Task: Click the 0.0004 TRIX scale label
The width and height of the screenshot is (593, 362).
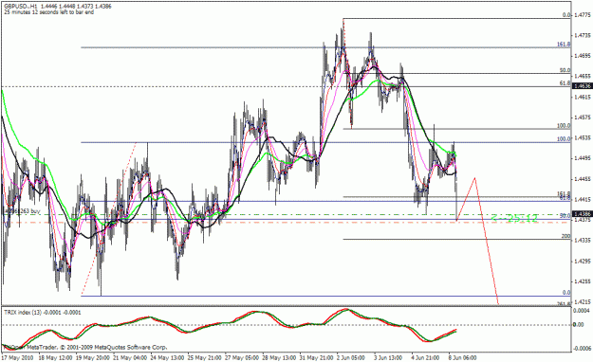Action: (x=582, y=311)
